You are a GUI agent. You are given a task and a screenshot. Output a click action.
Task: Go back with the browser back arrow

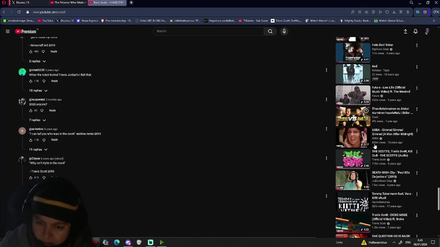tap(4, 12)
